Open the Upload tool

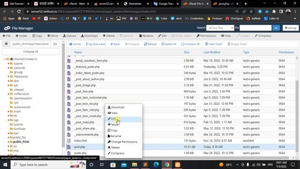pyautogui.click(x=69, y=36)
